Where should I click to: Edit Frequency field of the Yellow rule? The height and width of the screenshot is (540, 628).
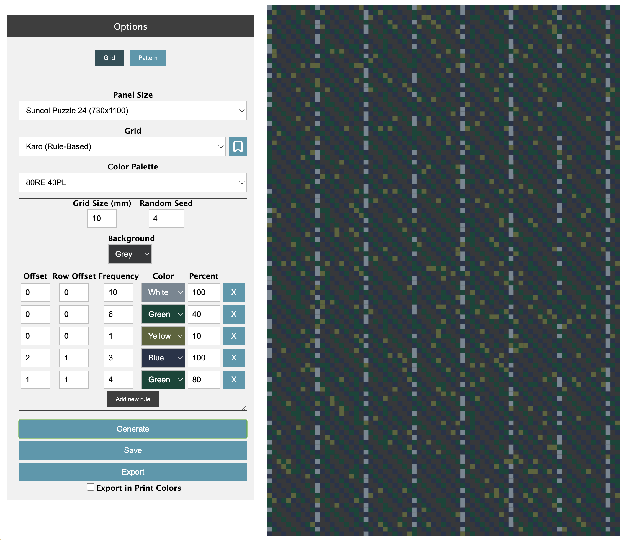[119, 336]
